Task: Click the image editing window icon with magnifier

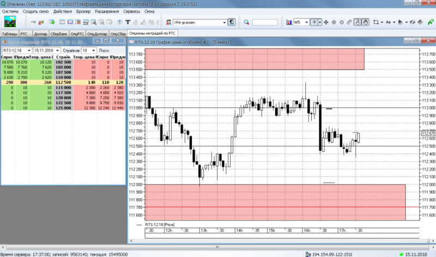Action: 94,22
